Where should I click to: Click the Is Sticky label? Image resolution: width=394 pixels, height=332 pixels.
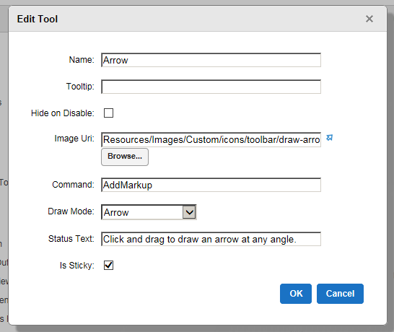(77, 266)
